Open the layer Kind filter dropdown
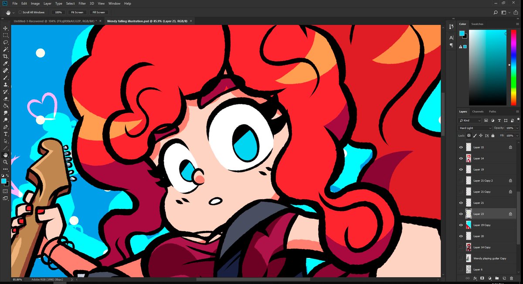Image resolution: width=523 pixels, height=284 pixels. (469, 120)
